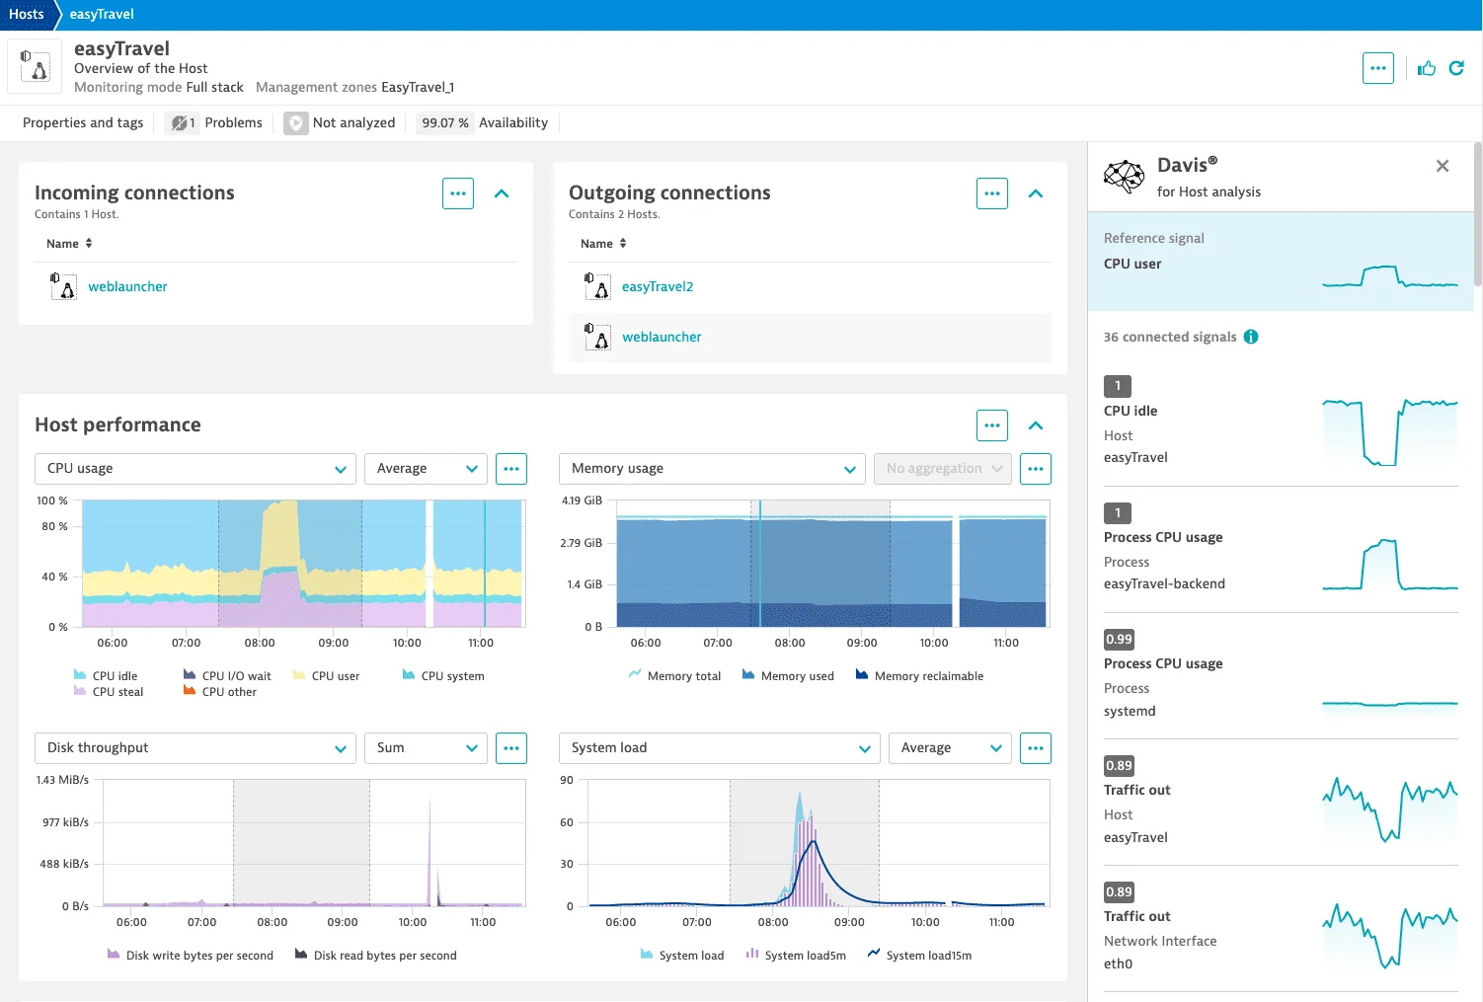
Task: Hide the System load5m series
Action: coord(796,955)
